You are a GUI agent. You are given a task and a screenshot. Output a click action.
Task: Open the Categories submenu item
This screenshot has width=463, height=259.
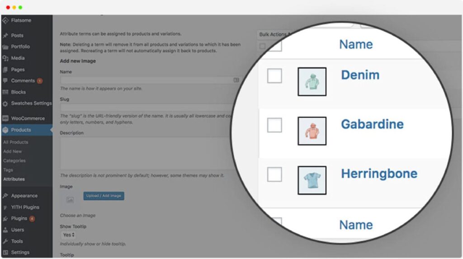[x=14, y=160]
